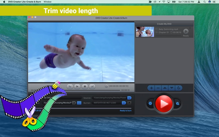
Task: Click the Ready status under item play button
Action: coord(186,36)
